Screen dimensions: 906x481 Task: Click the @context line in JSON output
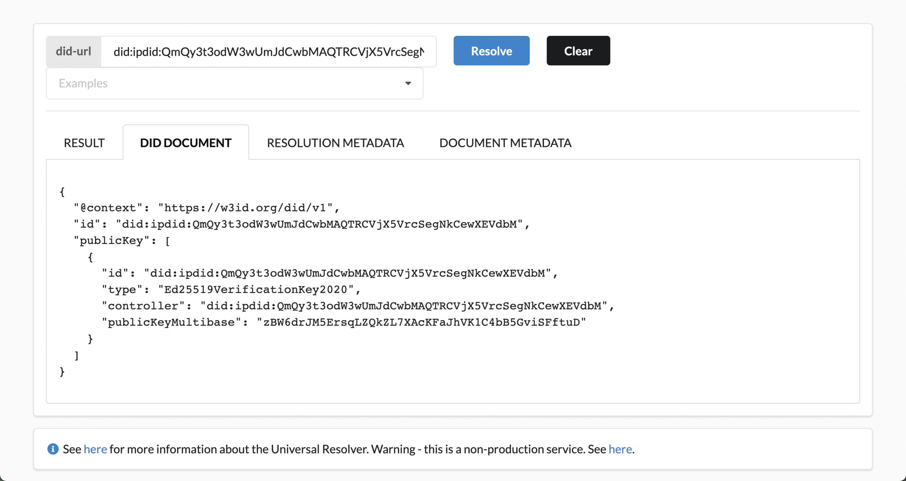pyautogui.click(x=207, y=208)
